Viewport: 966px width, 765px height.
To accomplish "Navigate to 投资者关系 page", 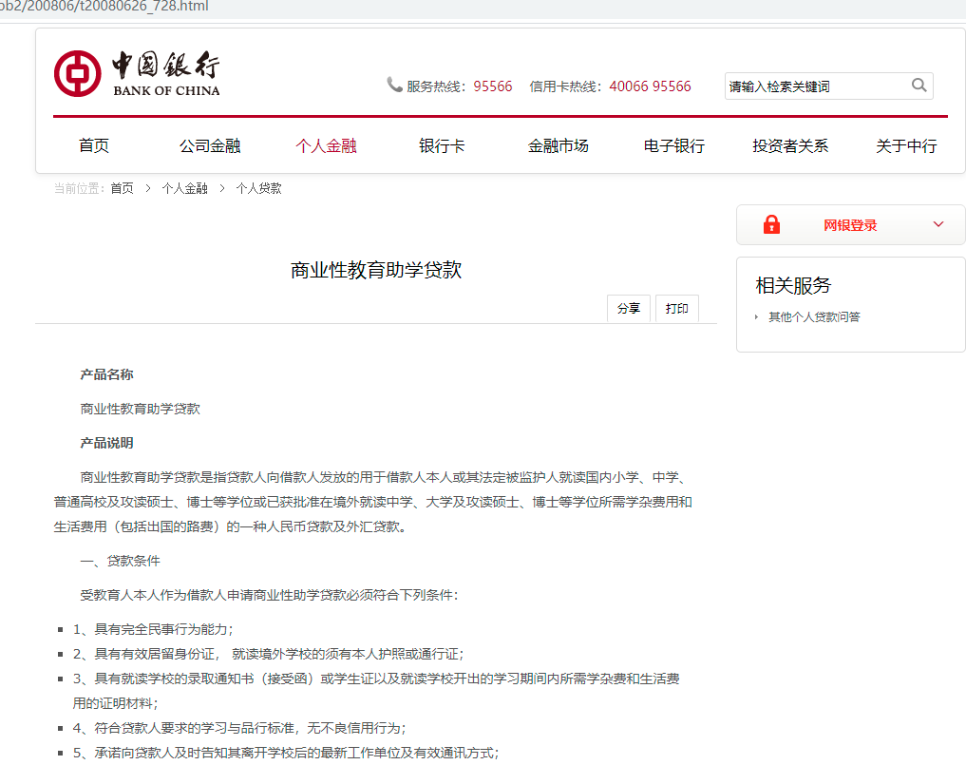I will [790, 145].
